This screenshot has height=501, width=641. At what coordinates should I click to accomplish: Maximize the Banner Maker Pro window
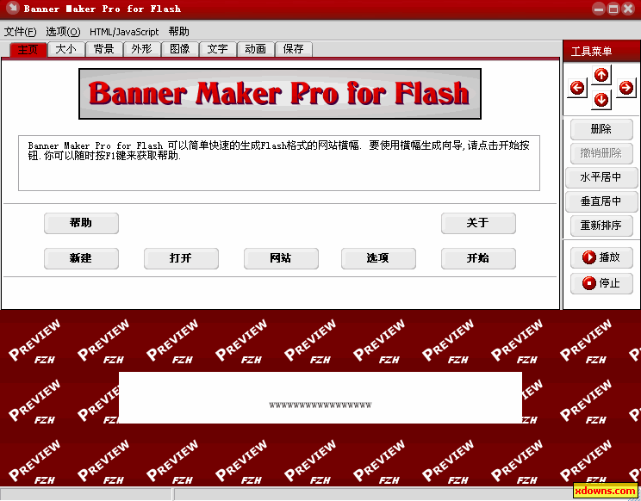tap(613, 9)
